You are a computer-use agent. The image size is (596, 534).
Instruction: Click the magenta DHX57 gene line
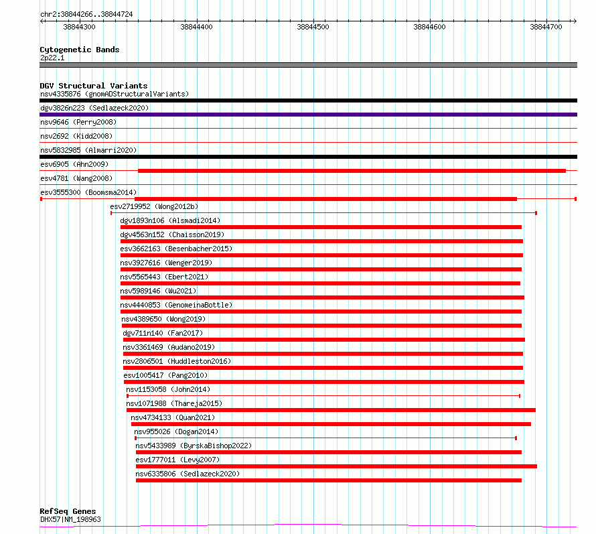(308, 526)
